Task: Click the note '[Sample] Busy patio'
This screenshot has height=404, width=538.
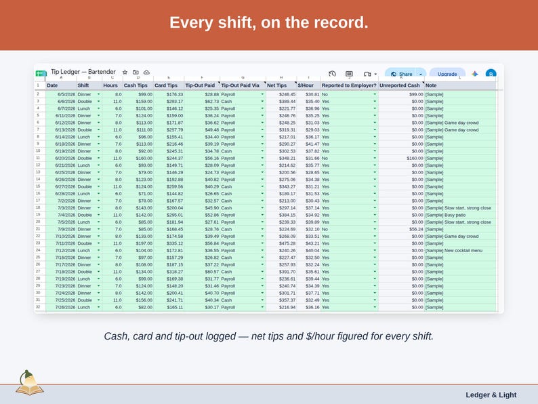Action: pos(460,215)
